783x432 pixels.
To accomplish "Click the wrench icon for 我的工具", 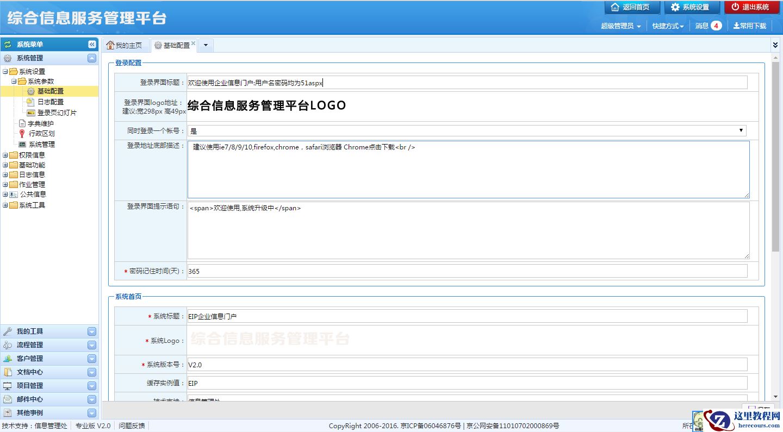I will [8, 331].
